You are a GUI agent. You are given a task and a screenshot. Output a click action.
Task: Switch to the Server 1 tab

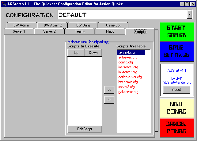pos(19,31)
